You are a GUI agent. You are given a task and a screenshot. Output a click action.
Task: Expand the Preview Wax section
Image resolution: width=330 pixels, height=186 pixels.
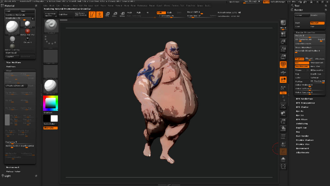tap(303, 144)
